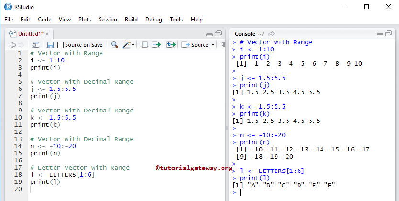Close the Untitled1 tab
The image size is (399, 201).
tap(47, 34)
